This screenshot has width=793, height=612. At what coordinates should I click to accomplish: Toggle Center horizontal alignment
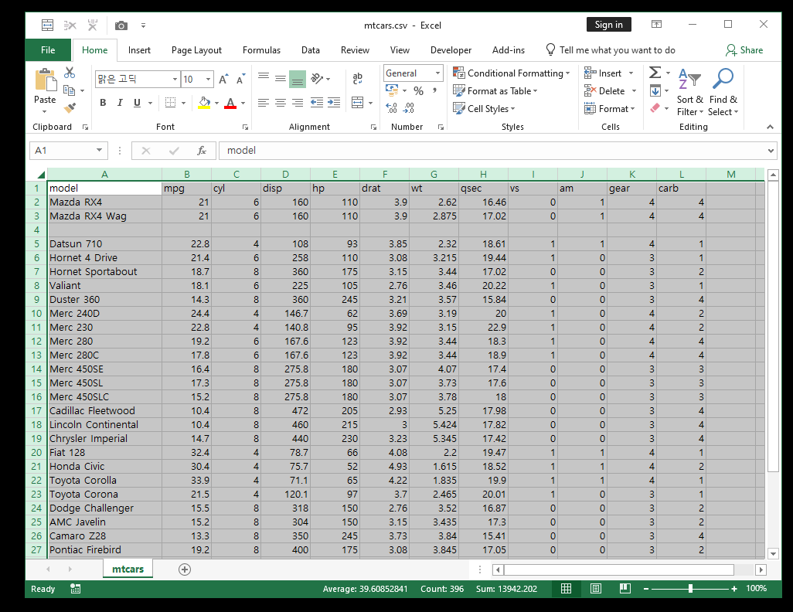[281, 103]
